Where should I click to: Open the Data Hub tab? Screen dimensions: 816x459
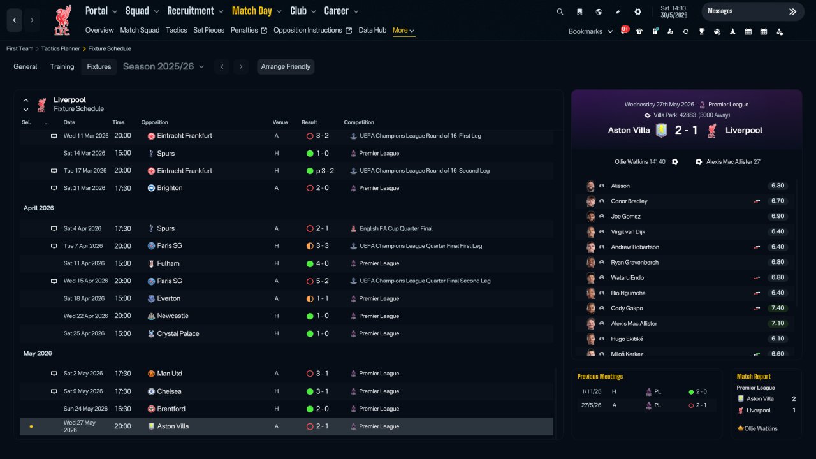pyautogui.click(x=372, y=30)
